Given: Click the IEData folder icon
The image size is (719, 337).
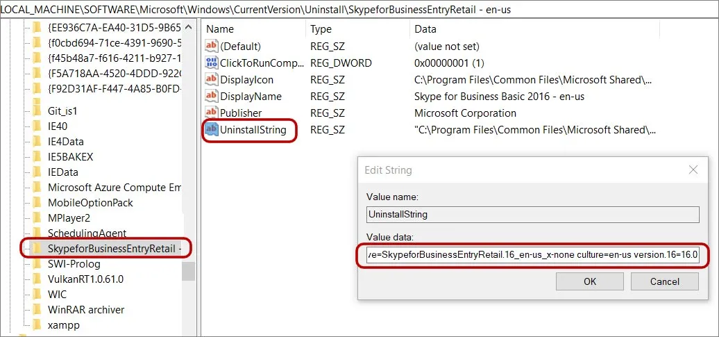Looking at the screenshot, I should pyautogui.click(x=37, y=172).
